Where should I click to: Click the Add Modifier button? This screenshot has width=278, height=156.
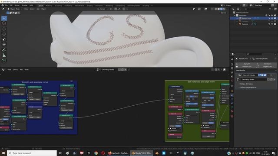click(256, 70)
